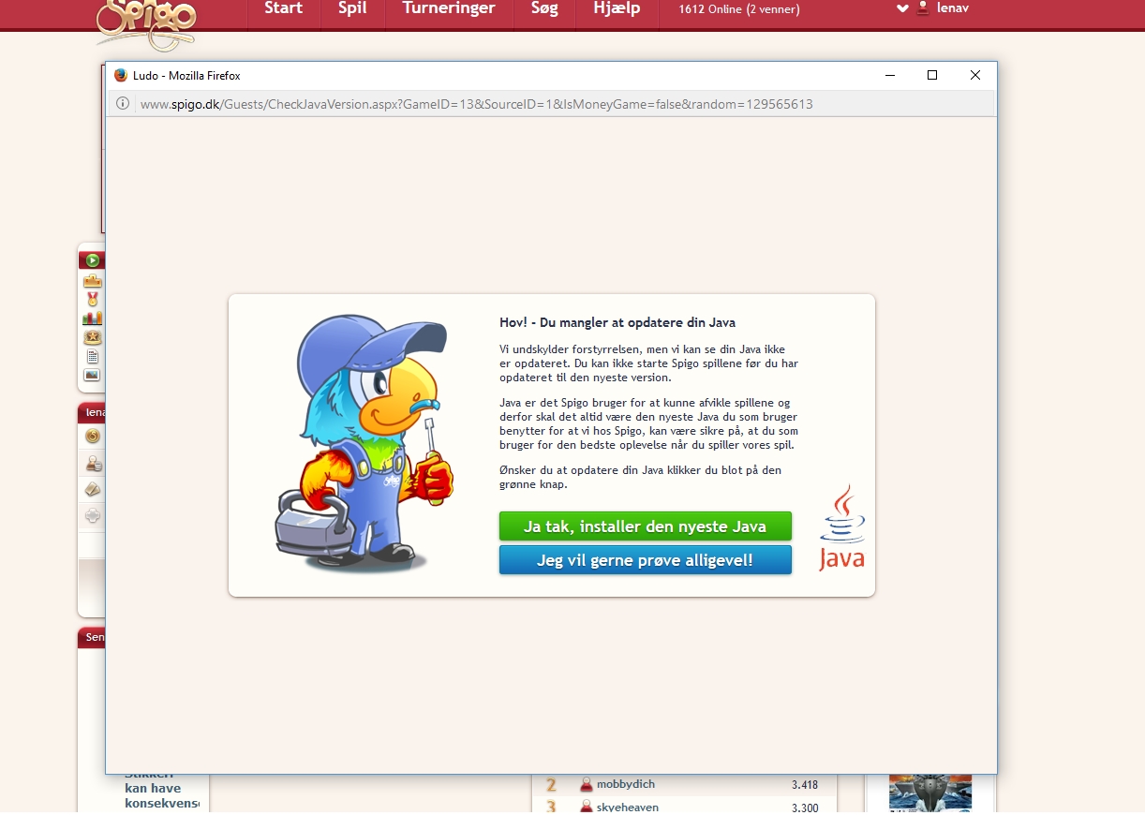
Task: Open the Turneringer menu
Action: point(449,8)
